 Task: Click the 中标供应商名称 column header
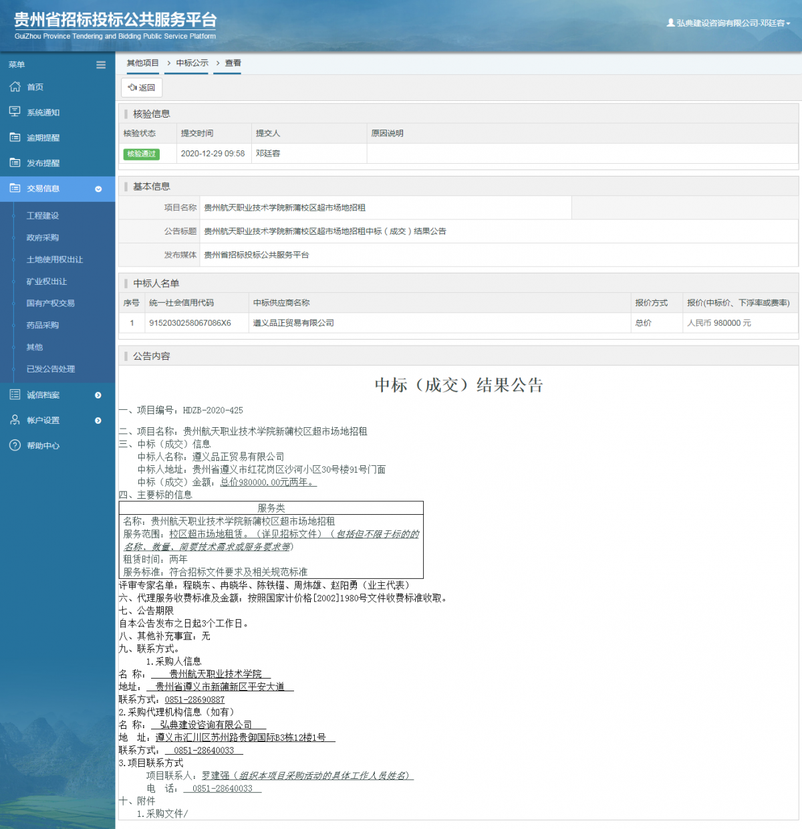[281, 303]
